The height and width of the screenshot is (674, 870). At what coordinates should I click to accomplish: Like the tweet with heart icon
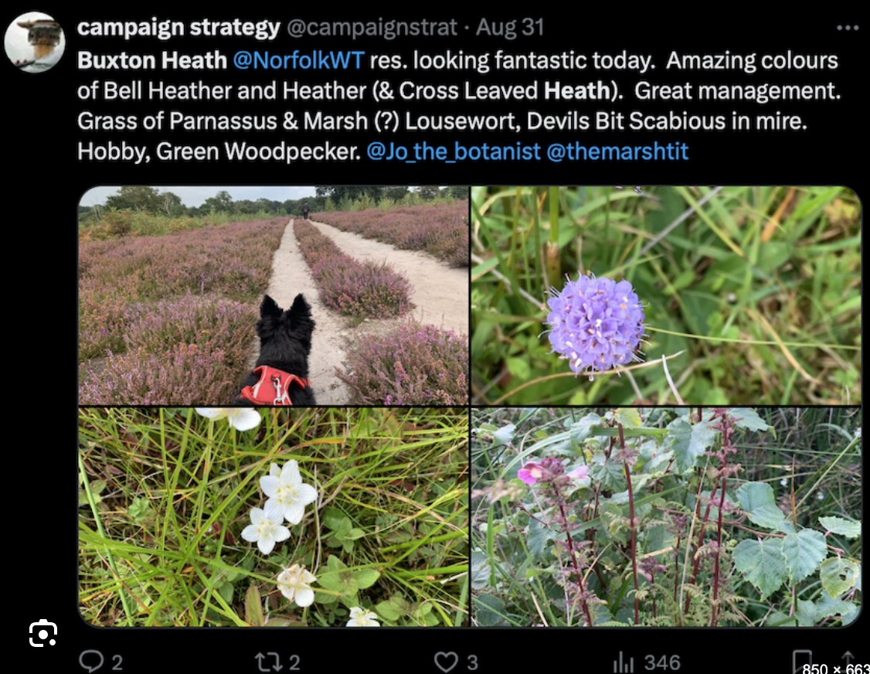[x=446, y=661]
